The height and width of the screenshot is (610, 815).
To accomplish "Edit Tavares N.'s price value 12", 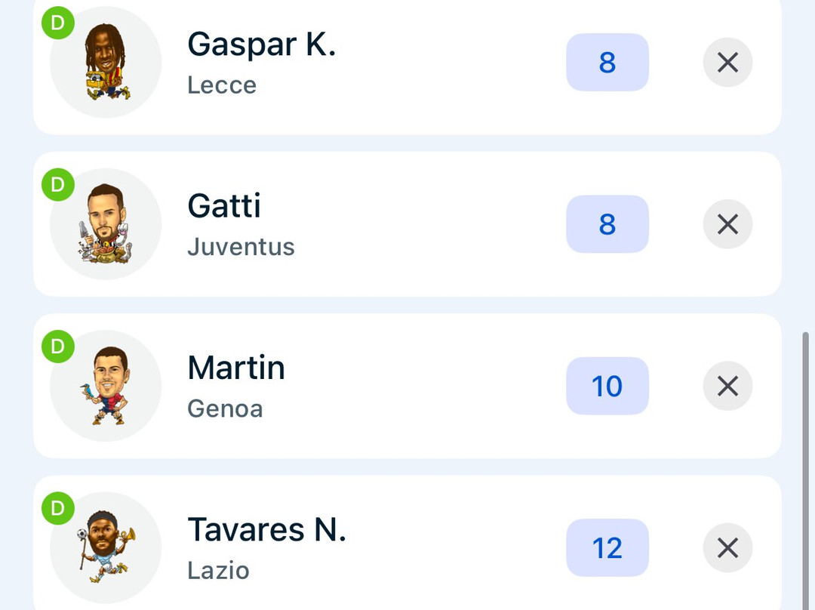I will [607, 548].
